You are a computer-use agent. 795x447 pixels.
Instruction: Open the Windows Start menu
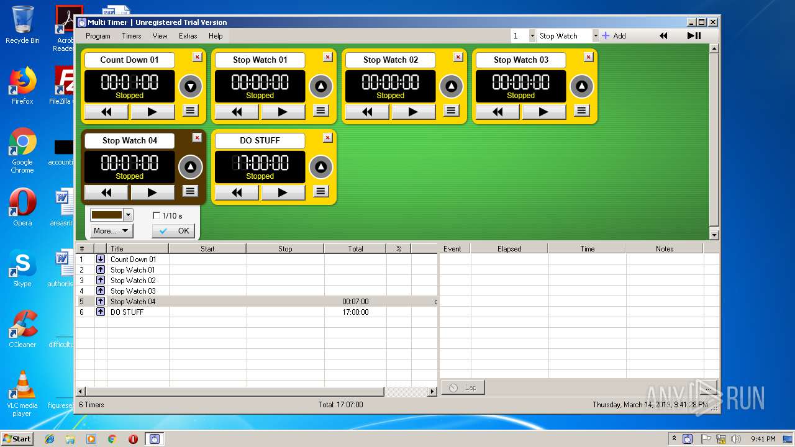[x=17, y=438]
